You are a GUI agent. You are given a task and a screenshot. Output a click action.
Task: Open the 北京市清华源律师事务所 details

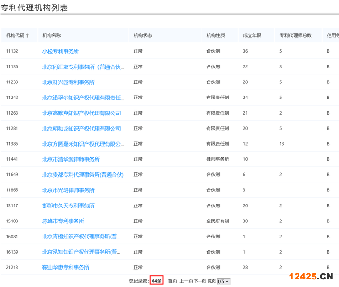click(71, 159)
